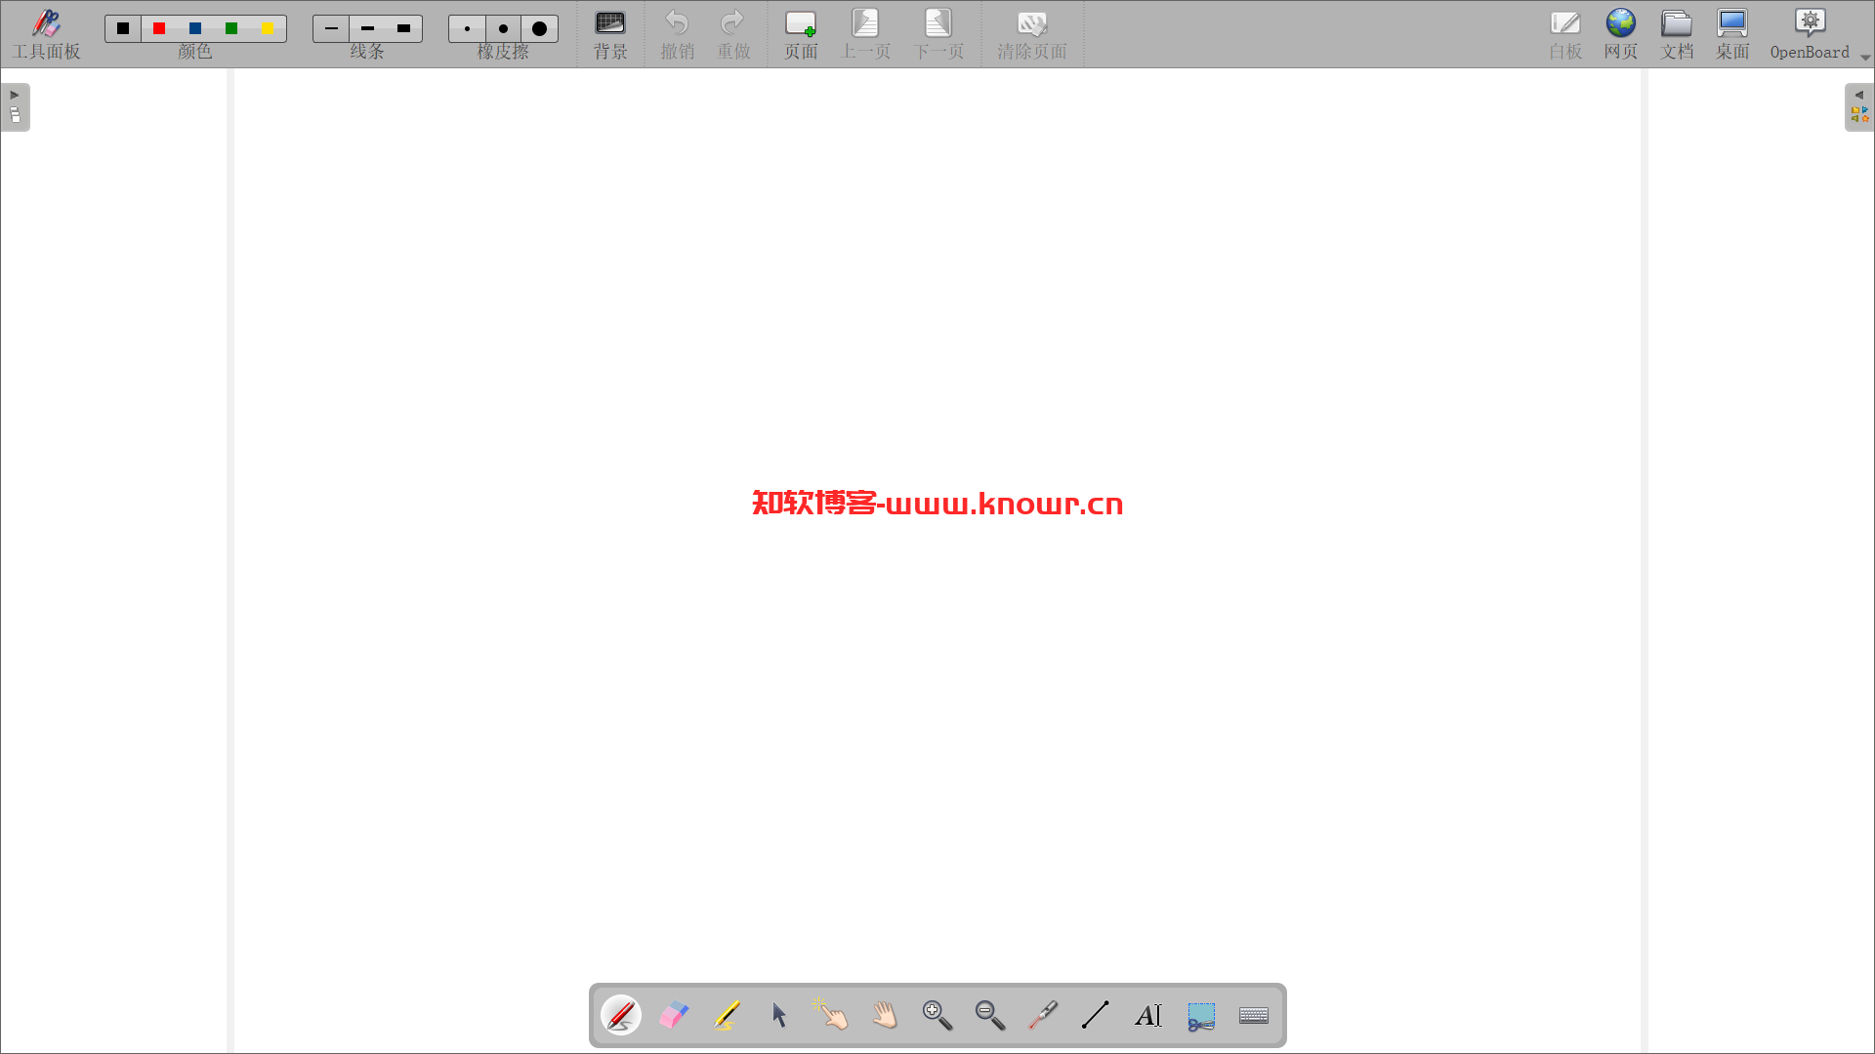Go to next page (下一页)
Screen dimensions: 1875x1054
[938, 34]
